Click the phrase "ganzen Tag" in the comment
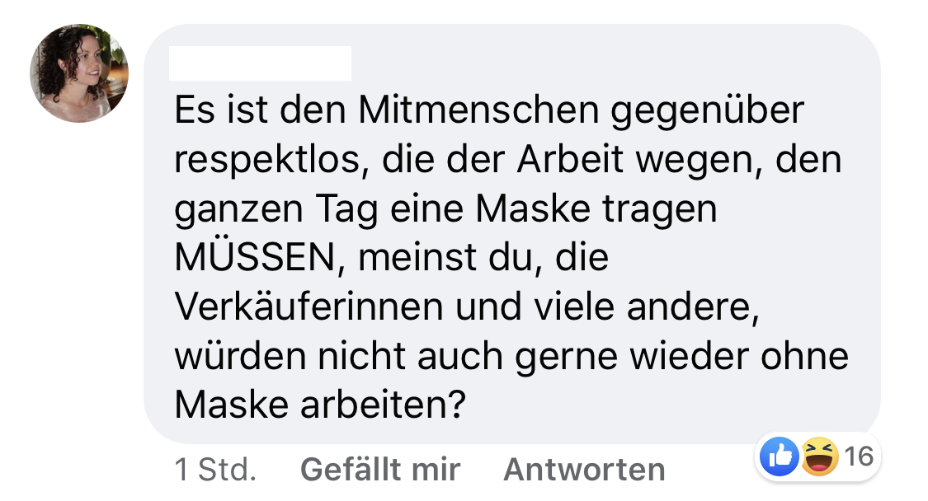This screenshot has width=928, height=501. pyautogui.click(x=273, y=210)
